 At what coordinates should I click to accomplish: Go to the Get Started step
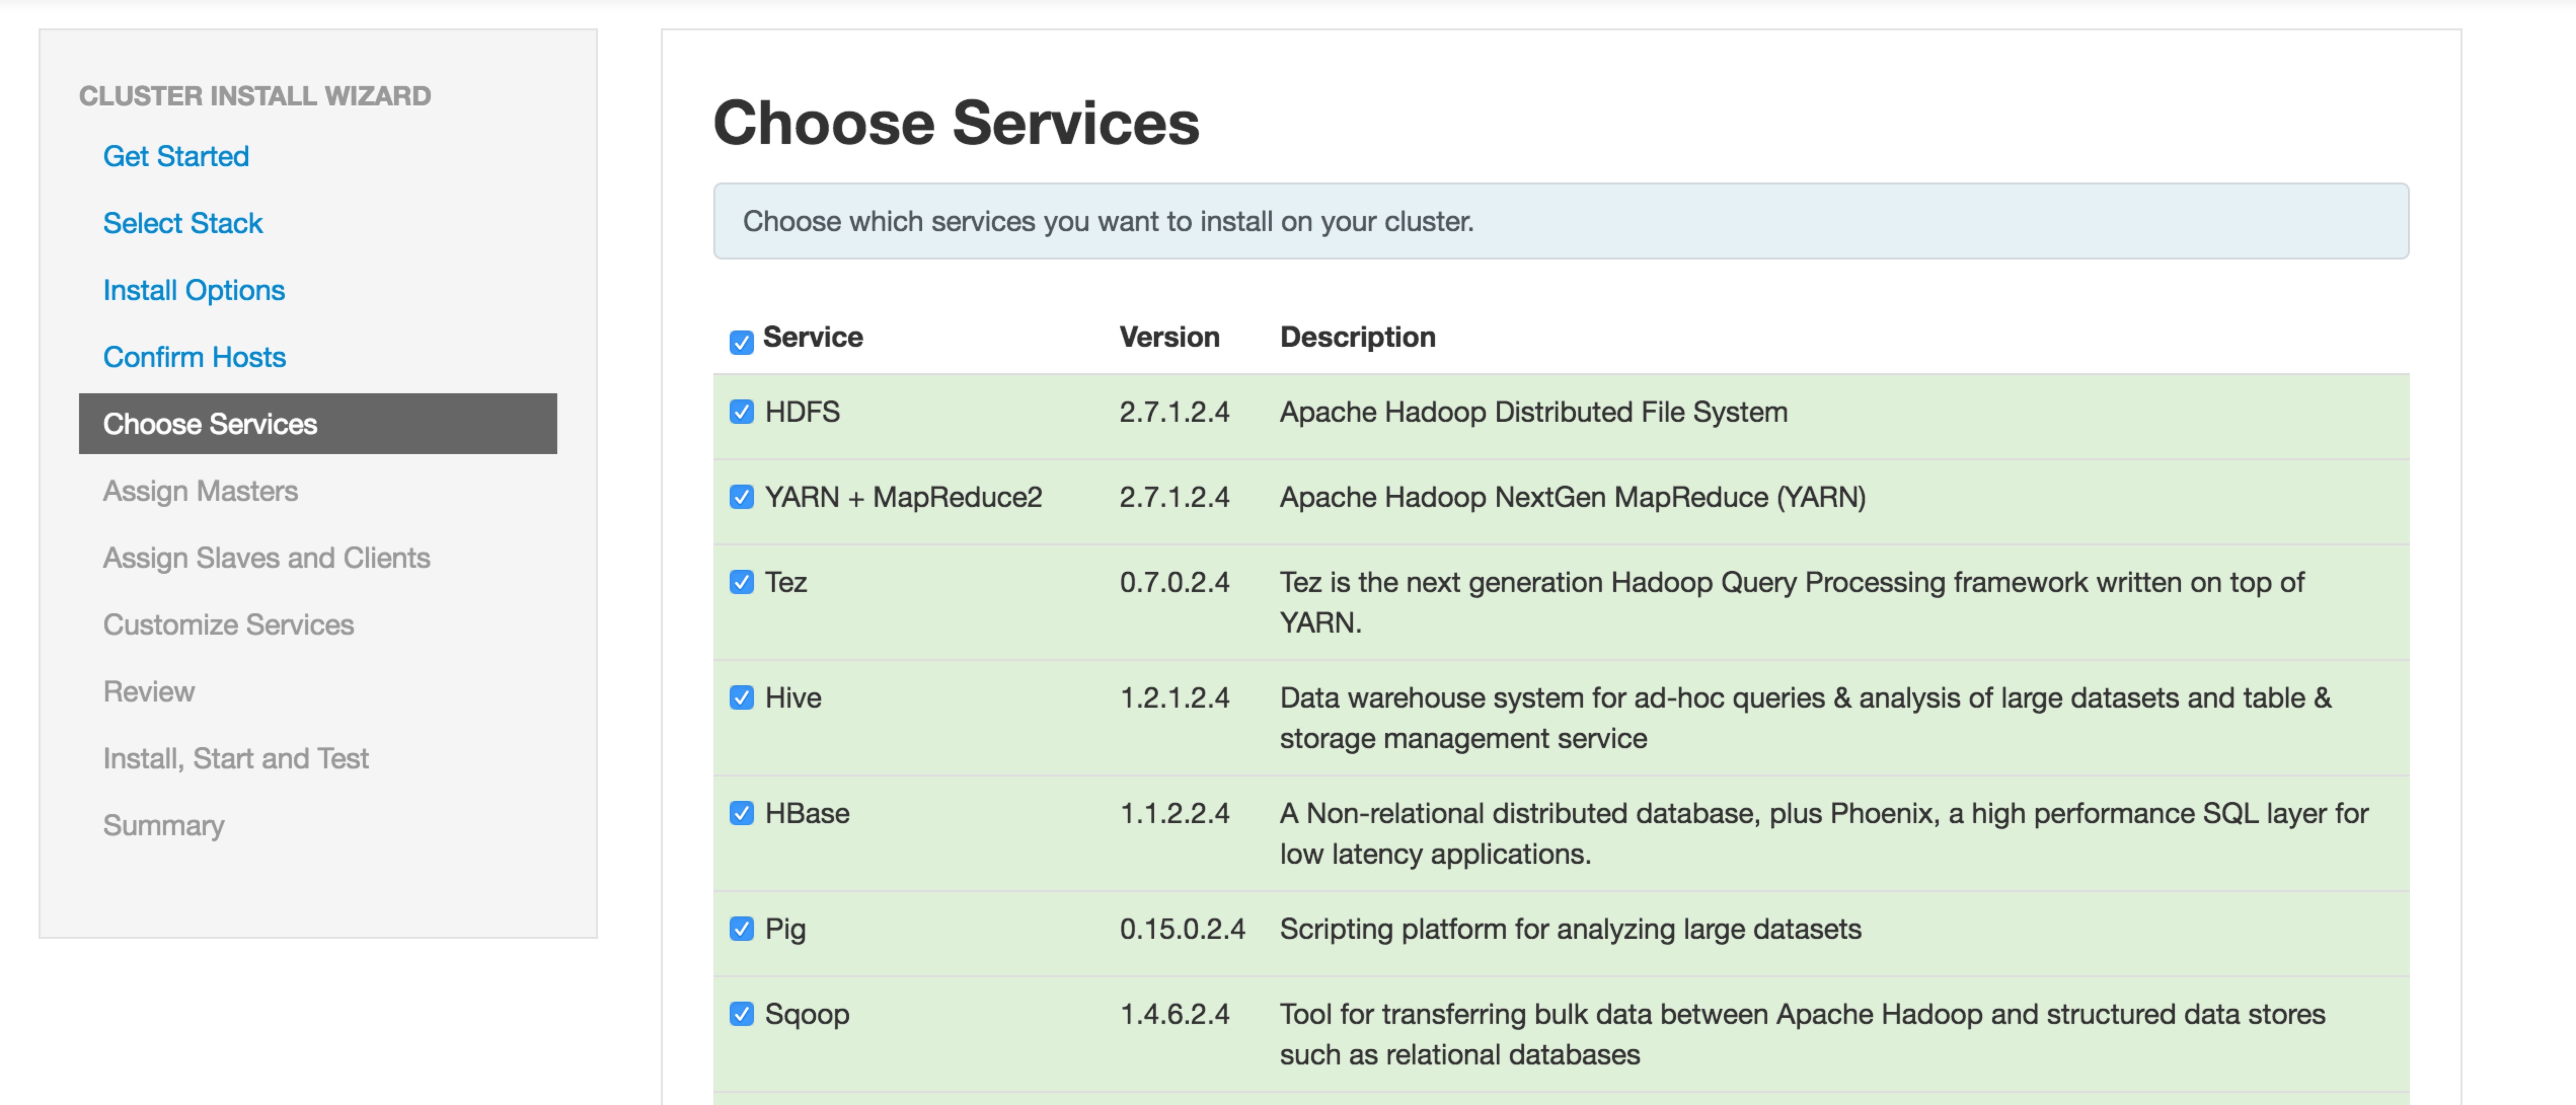176,156
